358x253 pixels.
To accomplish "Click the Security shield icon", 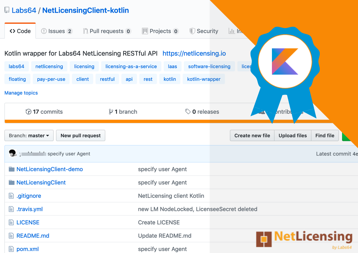I will pyautogui.click(x=192, y=31).
